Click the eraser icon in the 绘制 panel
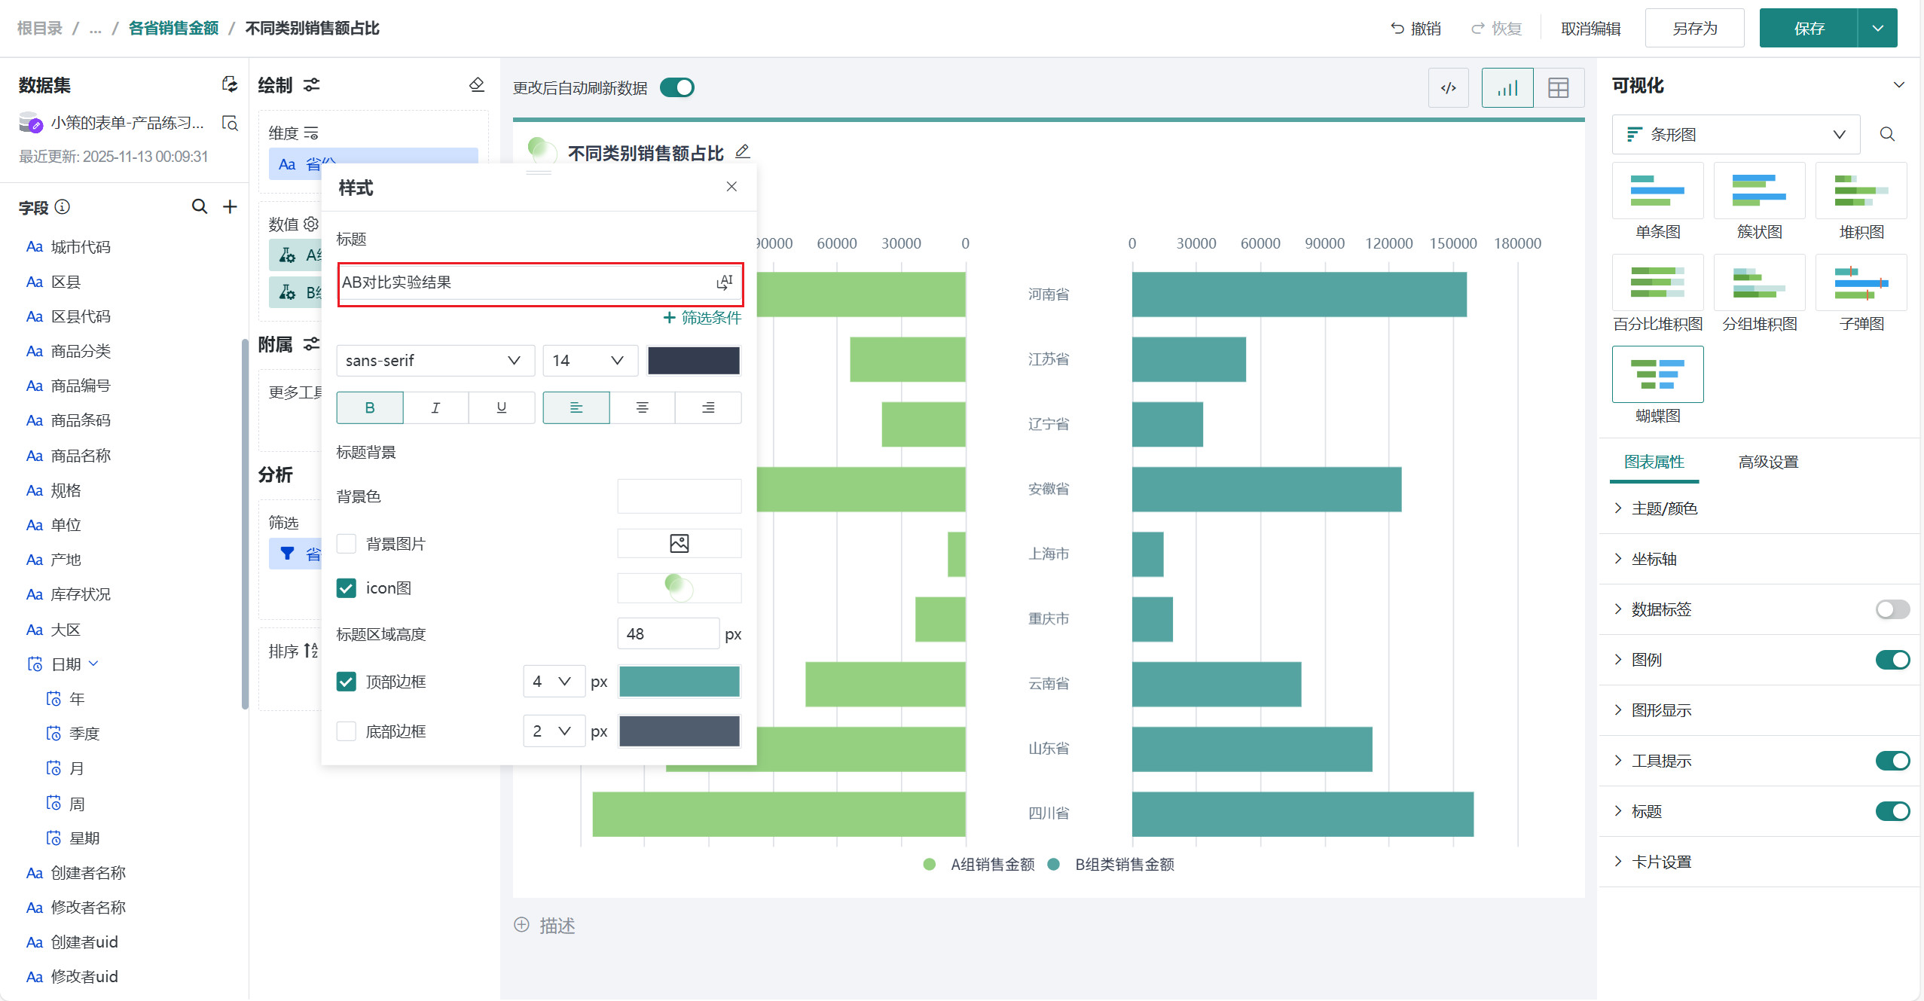The image size is (1924, 1001). (476, 85)
